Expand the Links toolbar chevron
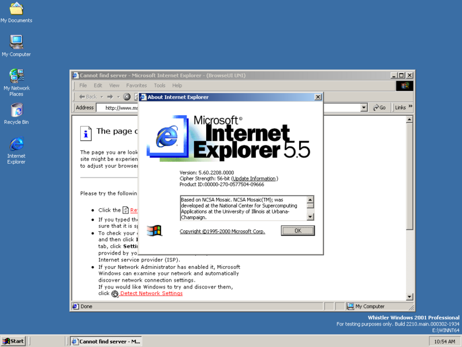Screen dimensions: 462x347 (411, 106)
